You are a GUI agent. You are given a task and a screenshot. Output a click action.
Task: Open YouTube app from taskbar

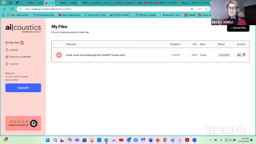click(x=121, y=140)
